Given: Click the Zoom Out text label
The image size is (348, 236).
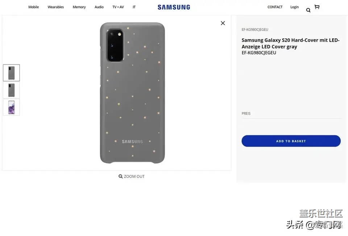Looking at the screenshot, I should [x=134, y=177].
